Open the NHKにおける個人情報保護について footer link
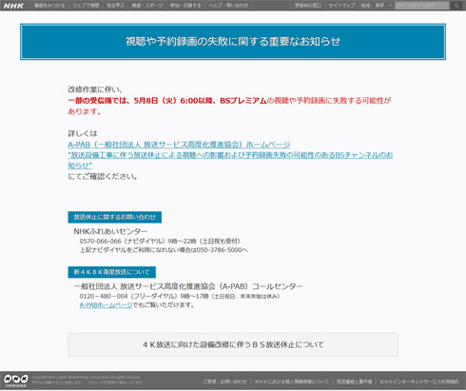Screen dimensions: 466x391 [x=292, y=381]
